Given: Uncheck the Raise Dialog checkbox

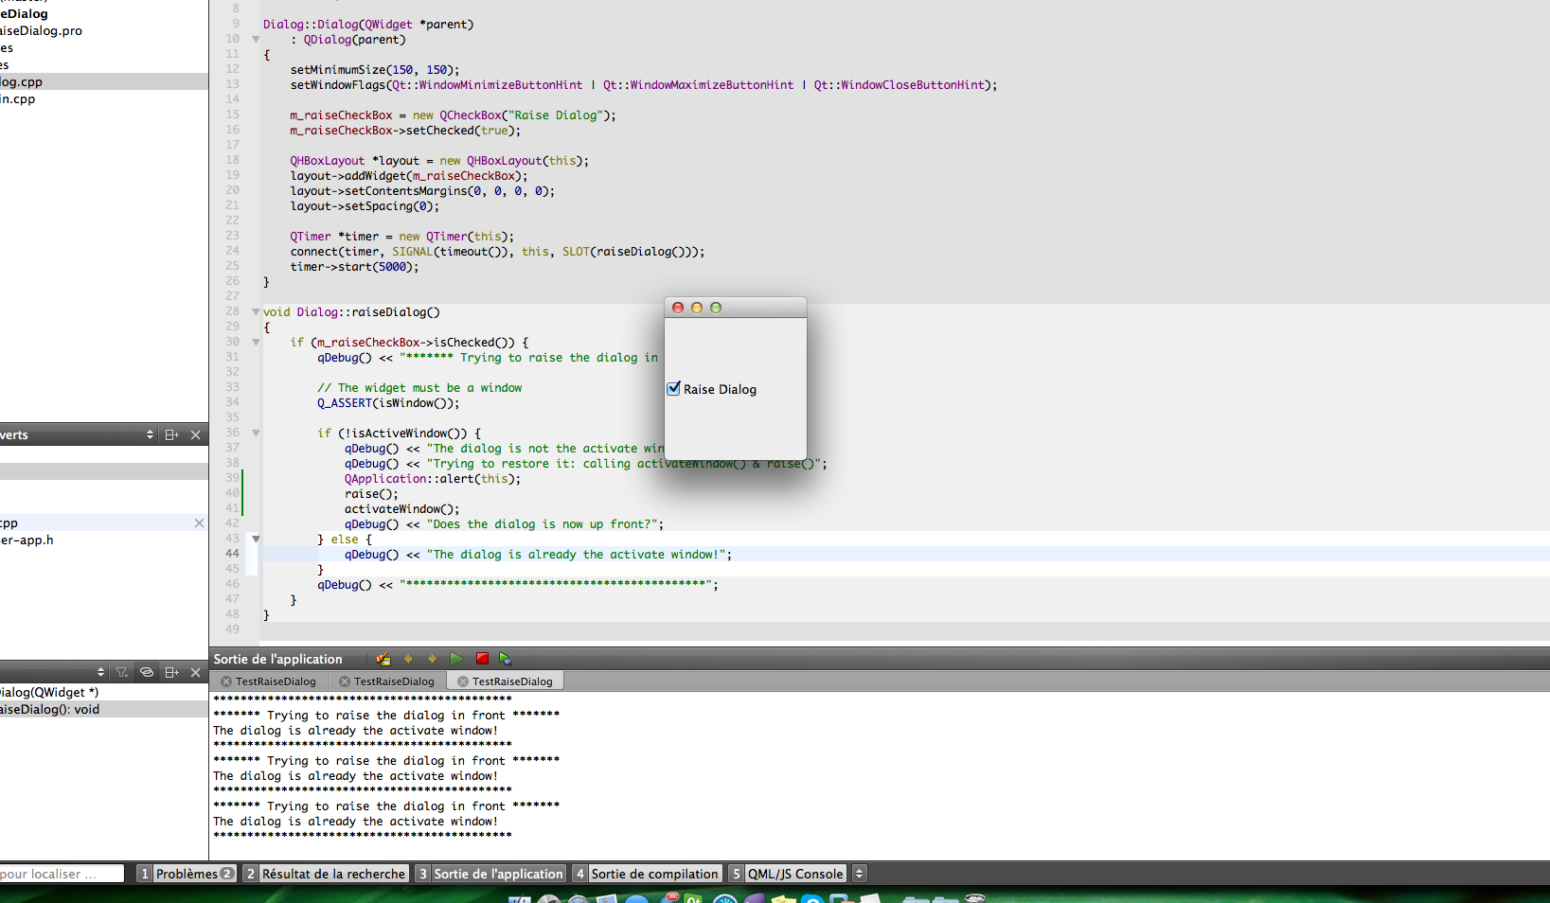Looking at the screenshot, I should pos(674,389).
